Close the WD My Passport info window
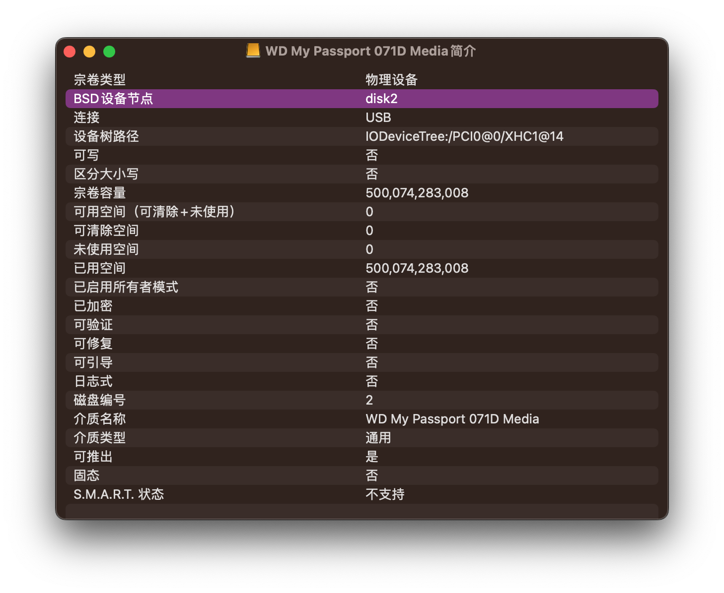This screenshot has height=593, width=724. pos(70,52)
